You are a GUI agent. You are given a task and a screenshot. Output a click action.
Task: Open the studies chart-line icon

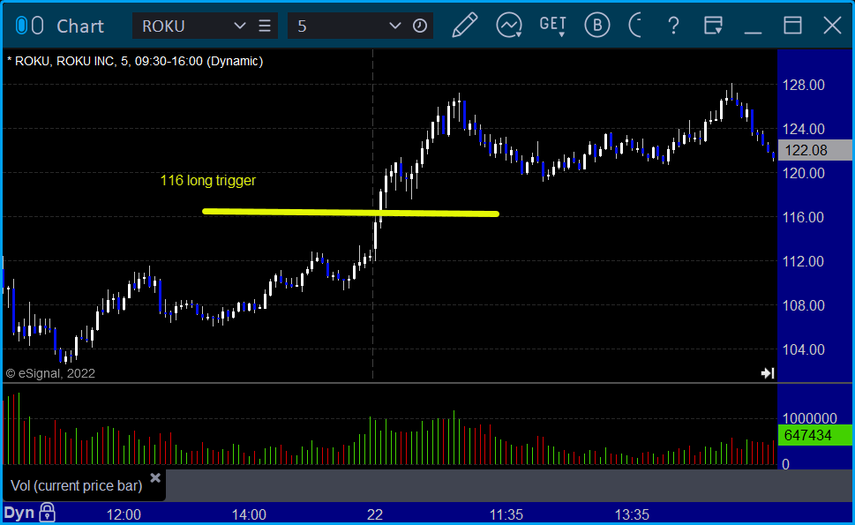tap(509, 26)
